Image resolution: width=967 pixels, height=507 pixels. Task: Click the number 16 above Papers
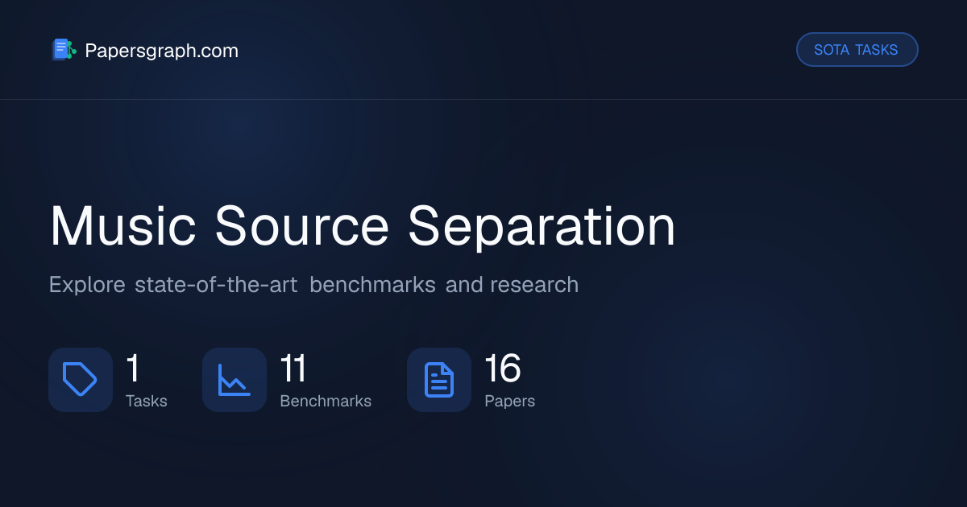[503, 369]
